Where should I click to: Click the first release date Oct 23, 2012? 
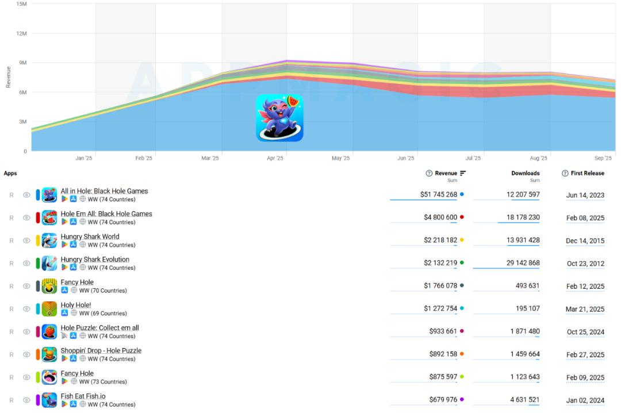585,263
